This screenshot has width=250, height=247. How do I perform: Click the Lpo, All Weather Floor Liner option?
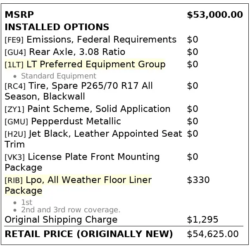coord(88,180)
